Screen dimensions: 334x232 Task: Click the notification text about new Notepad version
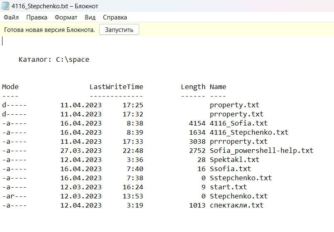49,30
